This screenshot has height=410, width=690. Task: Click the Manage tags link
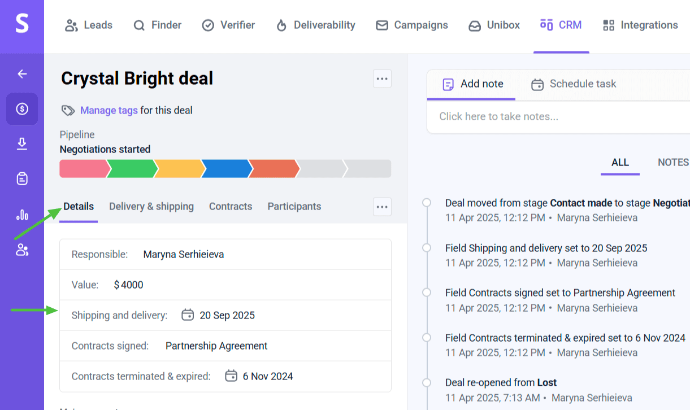coord(109,110)
